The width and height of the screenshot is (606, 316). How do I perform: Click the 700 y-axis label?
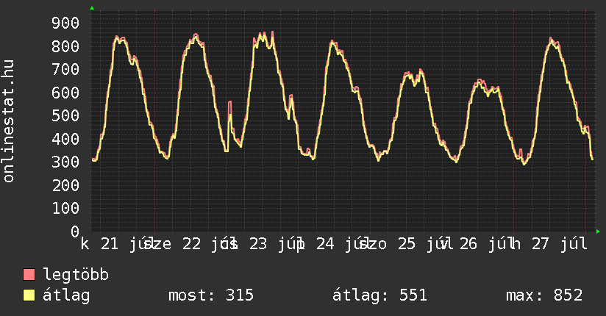65,70
